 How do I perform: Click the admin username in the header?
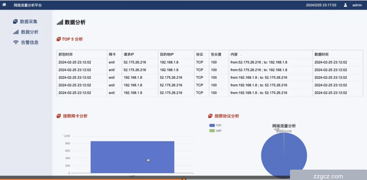click(x=357, y=5)
